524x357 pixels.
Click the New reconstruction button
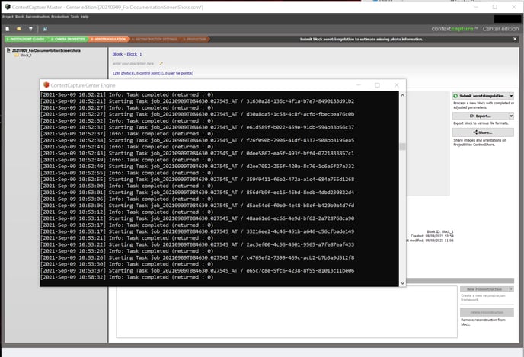(484, 289)
